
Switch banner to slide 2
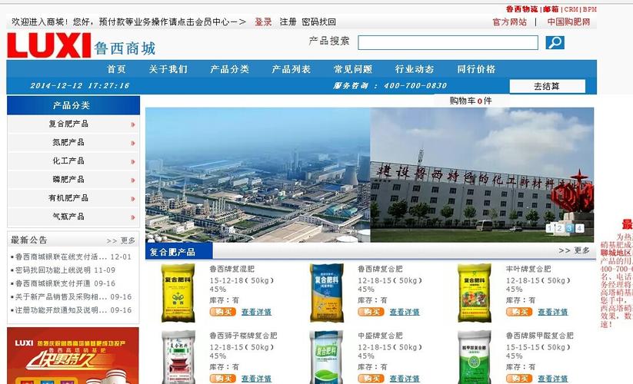tap(559, 228)
